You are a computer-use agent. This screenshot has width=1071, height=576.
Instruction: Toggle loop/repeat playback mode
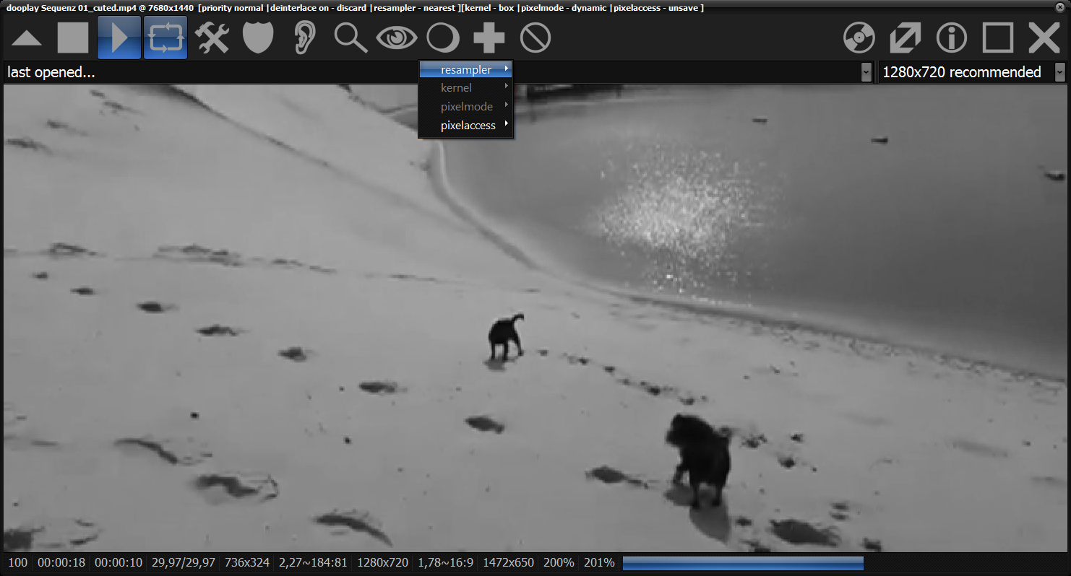click(x=165, y=38)
